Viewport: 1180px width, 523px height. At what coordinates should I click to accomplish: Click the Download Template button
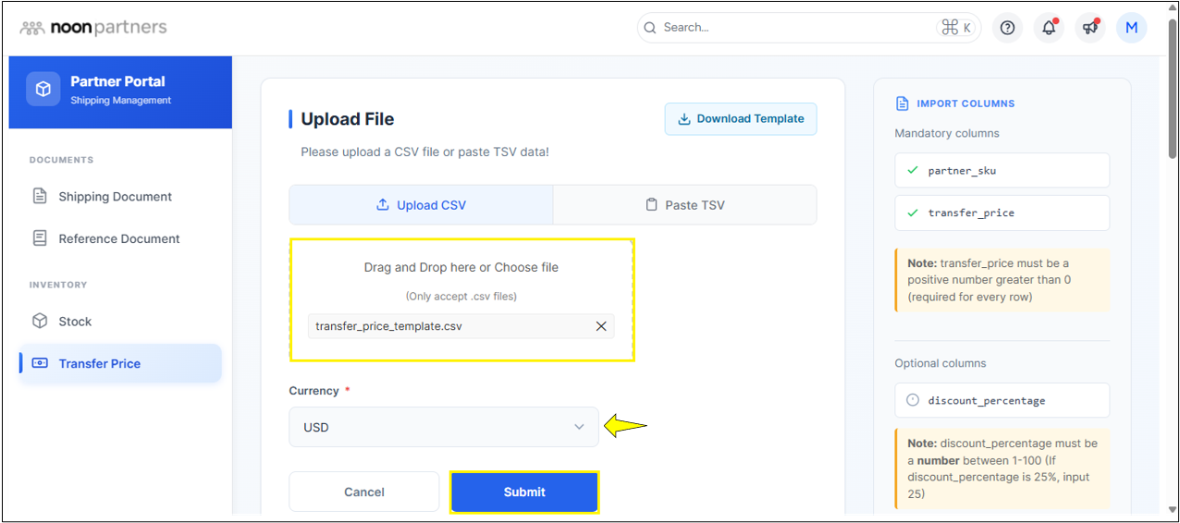click(x=740, y=119)
